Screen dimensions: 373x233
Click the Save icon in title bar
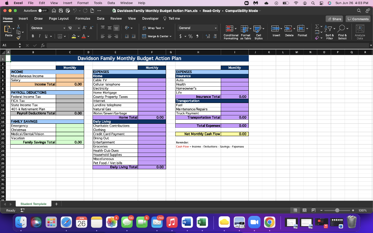click(61, 11)
